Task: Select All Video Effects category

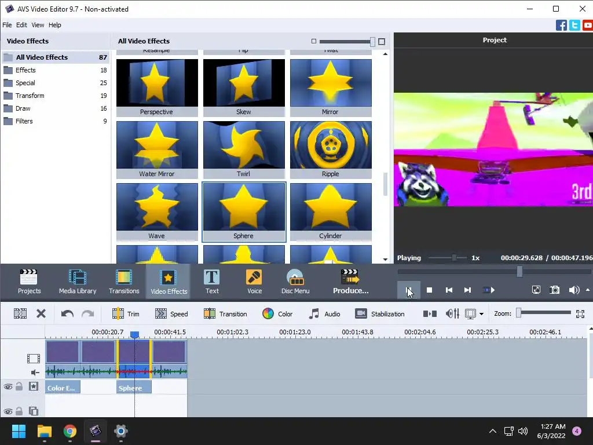Action: (56, 57)
